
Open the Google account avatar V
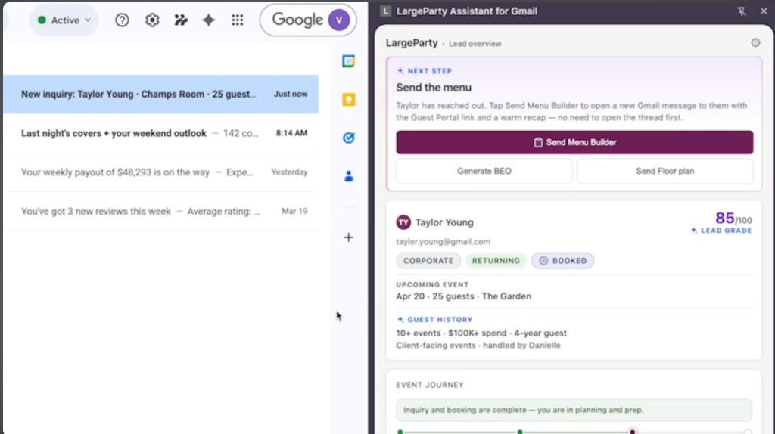tap(339, 20)
